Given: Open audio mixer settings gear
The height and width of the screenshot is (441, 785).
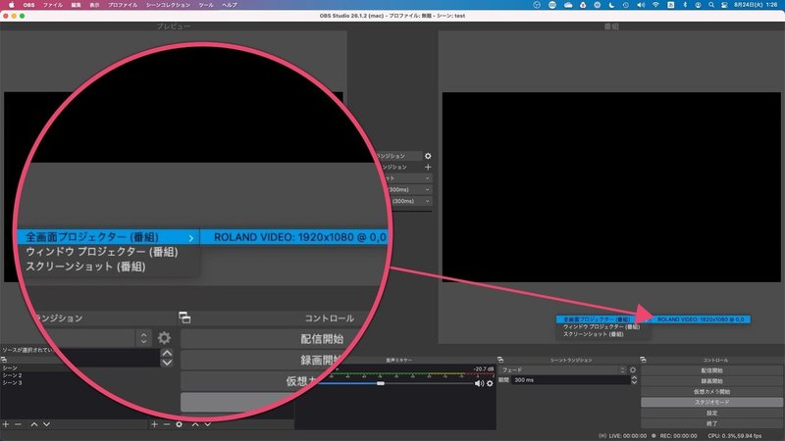Looking at the screenshot, I should [490, 383].
